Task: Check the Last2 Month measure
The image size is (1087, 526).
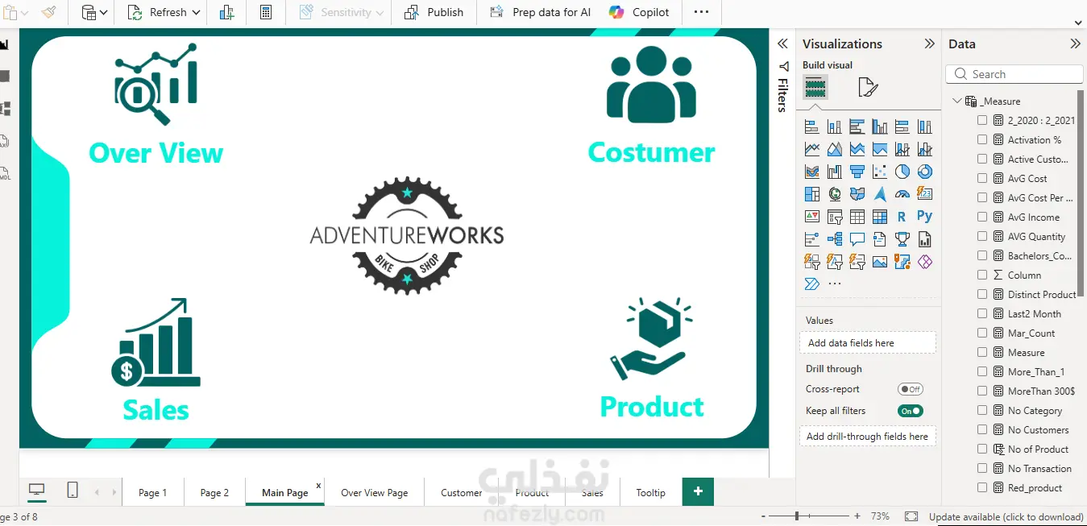Action: tap(982, 313)
